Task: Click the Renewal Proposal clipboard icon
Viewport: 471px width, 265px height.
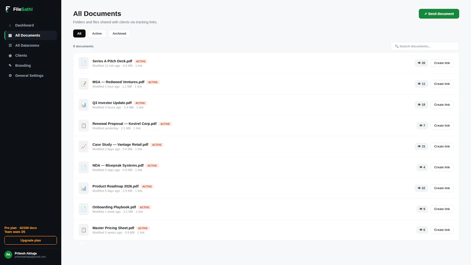Action: click(84, 126)
